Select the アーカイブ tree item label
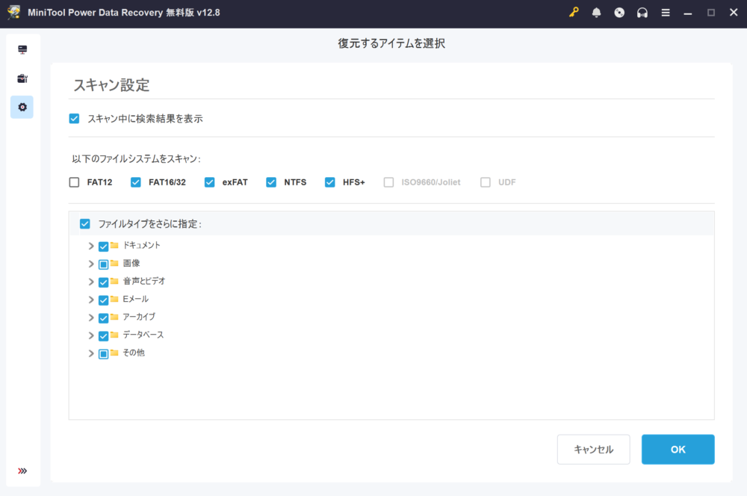747x496 pixels. click(x=138, y=317)
